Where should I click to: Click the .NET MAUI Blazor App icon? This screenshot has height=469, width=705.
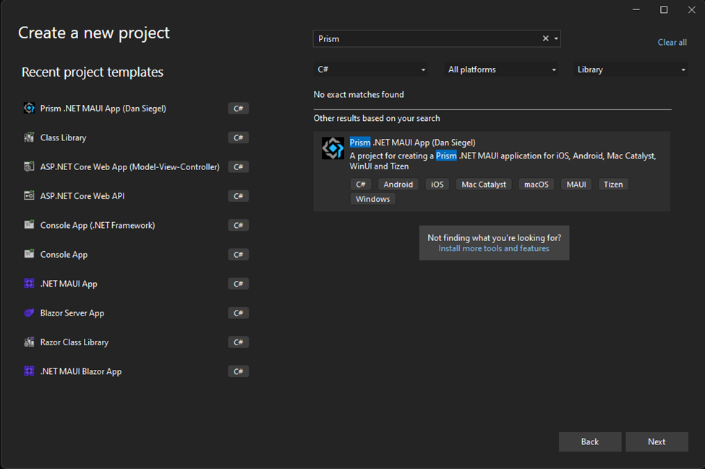pos(29,371)
